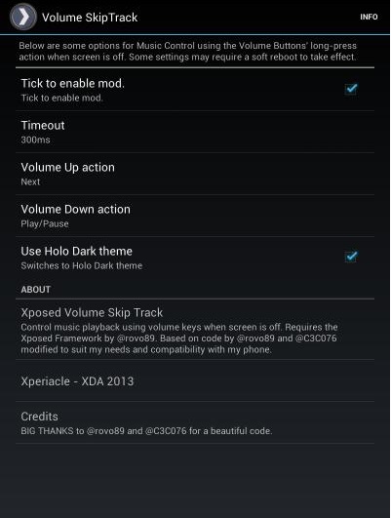The height and width of the screenshot is (518, 391).
Task: Open the Timeout setting
Action: point(195,132)
